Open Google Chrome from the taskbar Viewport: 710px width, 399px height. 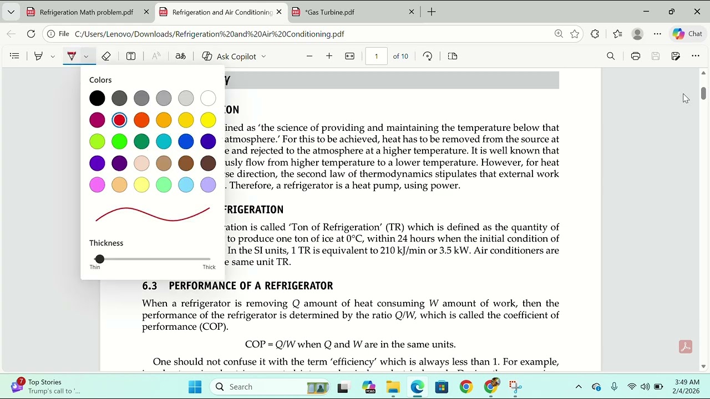pos(466,387)
